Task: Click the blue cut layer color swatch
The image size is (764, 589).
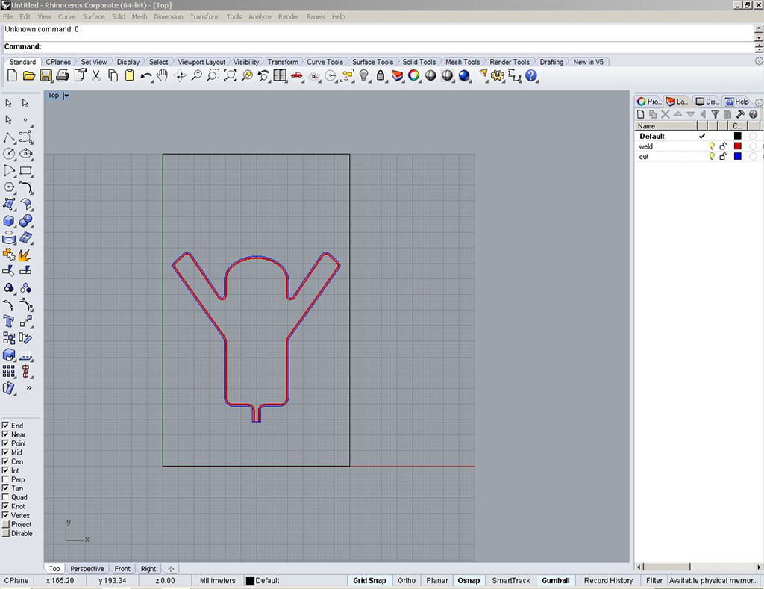Action: 737,156
